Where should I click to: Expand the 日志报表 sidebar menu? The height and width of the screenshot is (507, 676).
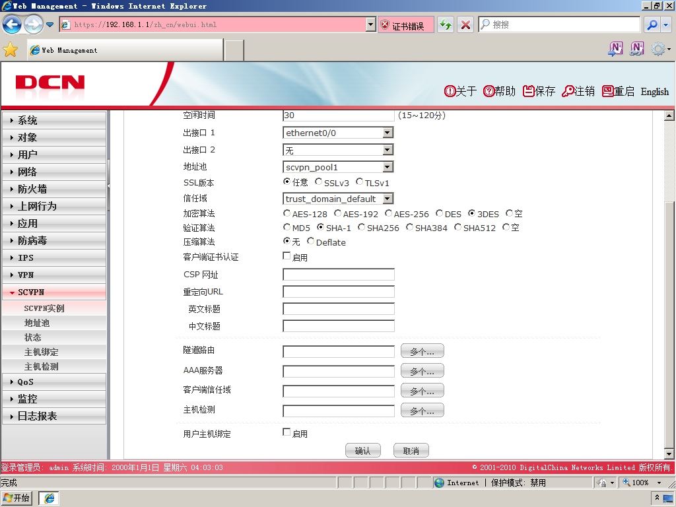[x=54, y=416]
